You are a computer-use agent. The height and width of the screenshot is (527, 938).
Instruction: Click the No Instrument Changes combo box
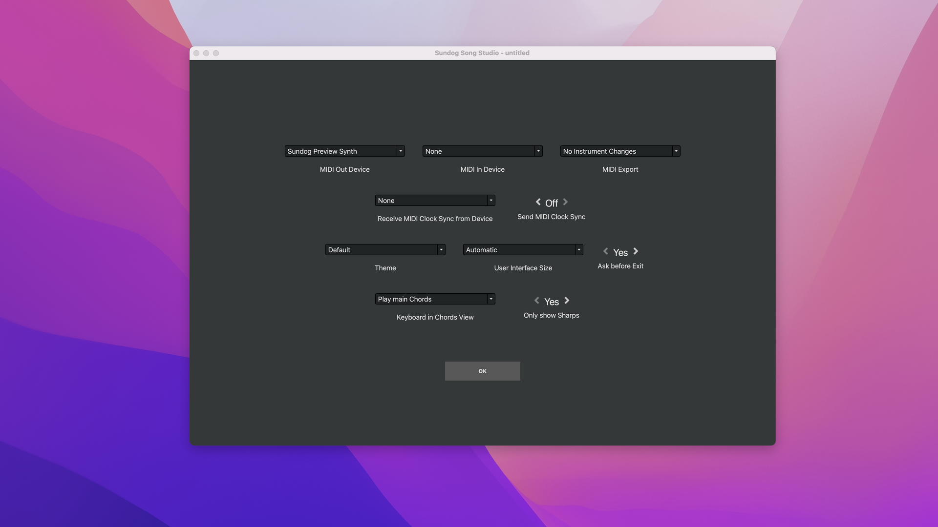(x=616, y=151)
